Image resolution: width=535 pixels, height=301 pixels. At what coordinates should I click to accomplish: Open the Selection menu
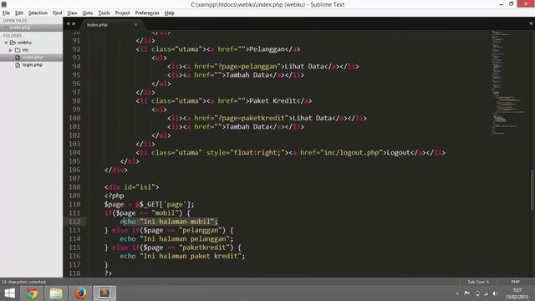tap(38, 13)
